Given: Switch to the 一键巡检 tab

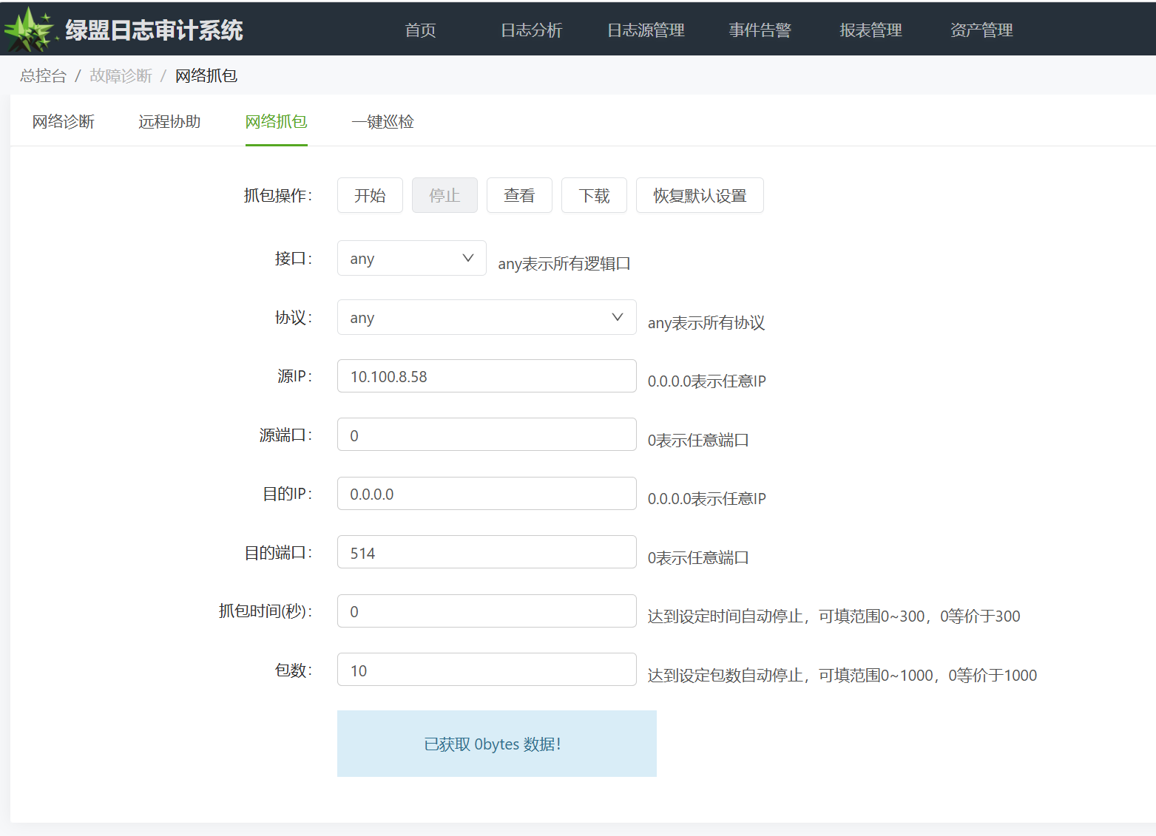Looking at the screenshot, I should (382, 122).
